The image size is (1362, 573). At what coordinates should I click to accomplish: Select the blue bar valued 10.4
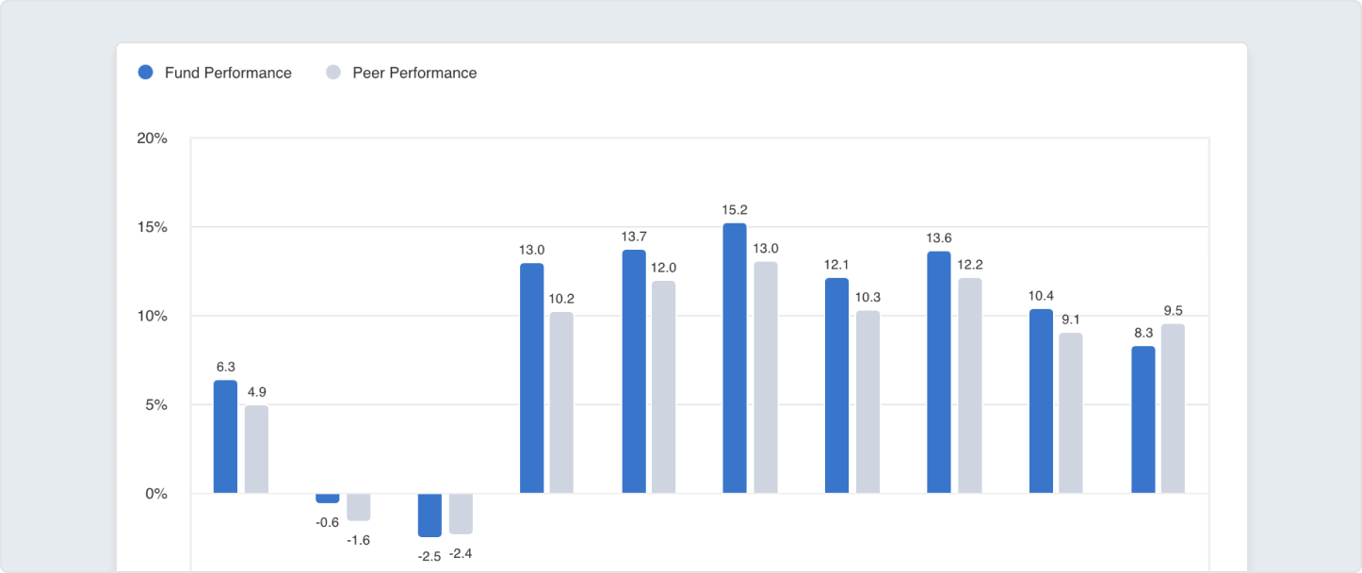point(1041,401)
